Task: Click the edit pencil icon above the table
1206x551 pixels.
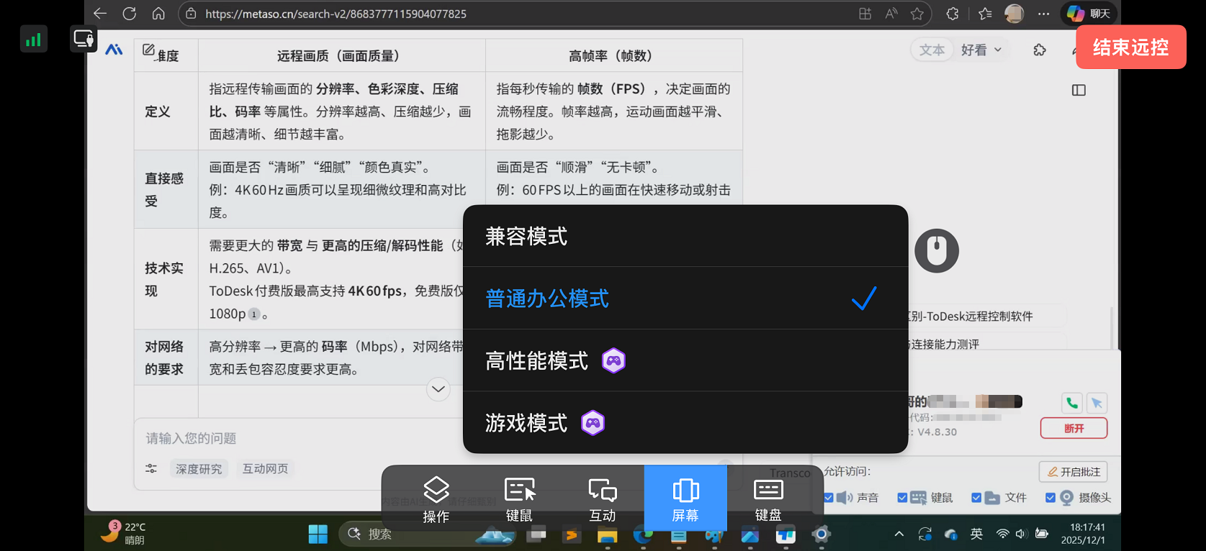Action: pyautogui.click(x=148, y=50)
